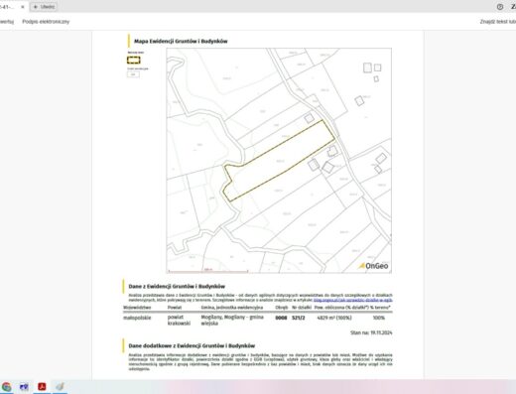Click the małopolskie województwo cell
The image size is (516, 394).
(137, 318)
